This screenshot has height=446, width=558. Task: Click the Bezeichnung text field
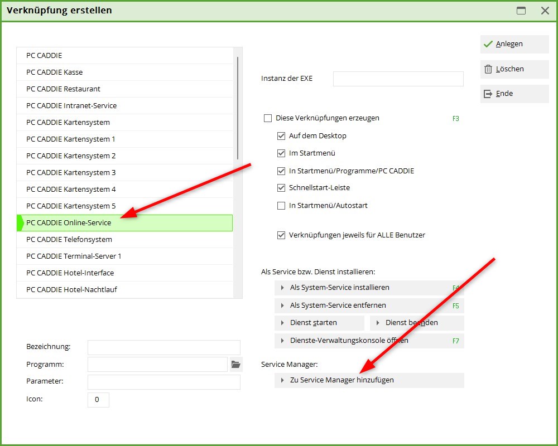pos(163,347)
